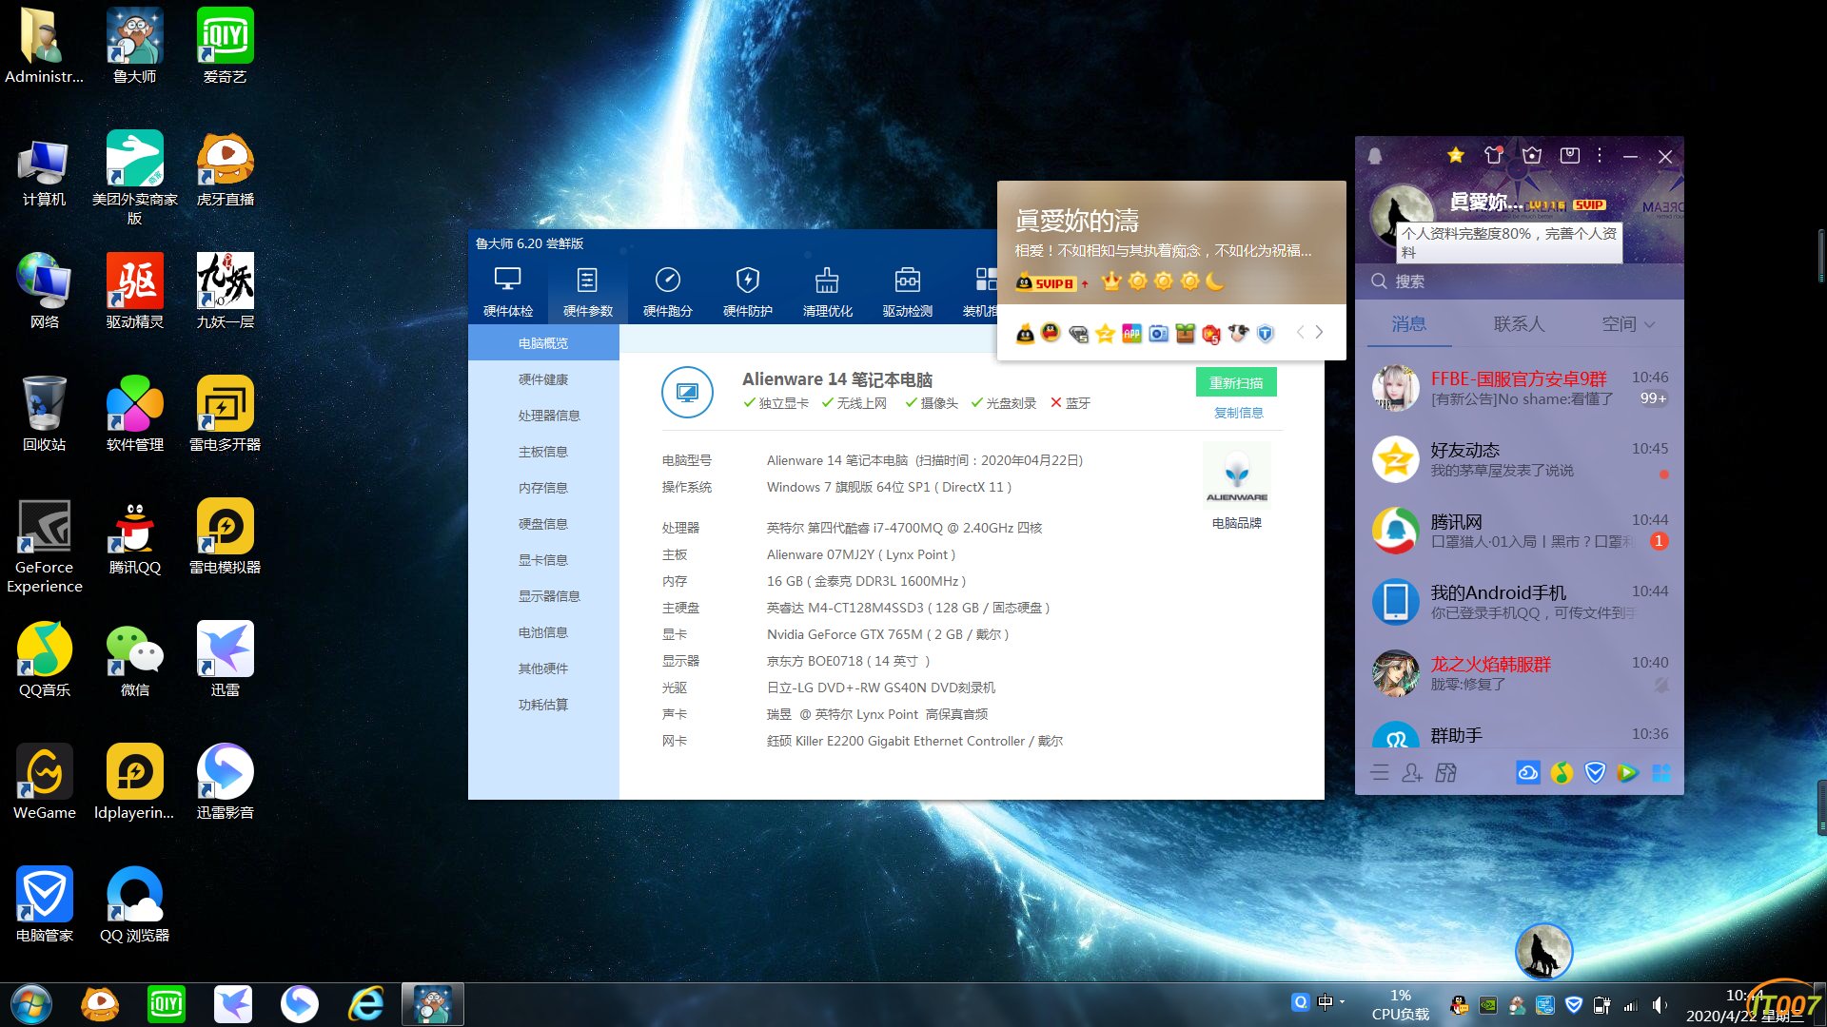Open the QQ app manager grid icon
The width and height of the screenshot is (1827, 1027).
1661,772
